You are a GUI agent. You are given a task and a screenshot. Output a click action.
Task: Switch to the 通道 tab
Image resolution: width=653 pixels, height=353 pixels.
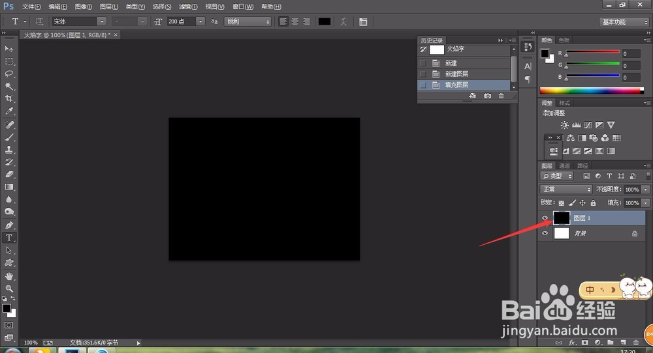coord(564,165)
